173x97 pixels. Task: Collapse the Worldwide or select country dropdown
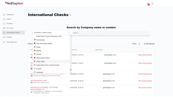coord(52,33)
